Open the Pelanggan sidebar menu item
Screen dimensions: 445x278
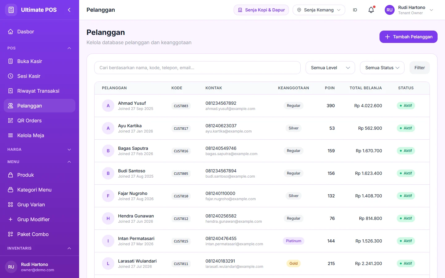pyautogui.click(x=40, y=106)
